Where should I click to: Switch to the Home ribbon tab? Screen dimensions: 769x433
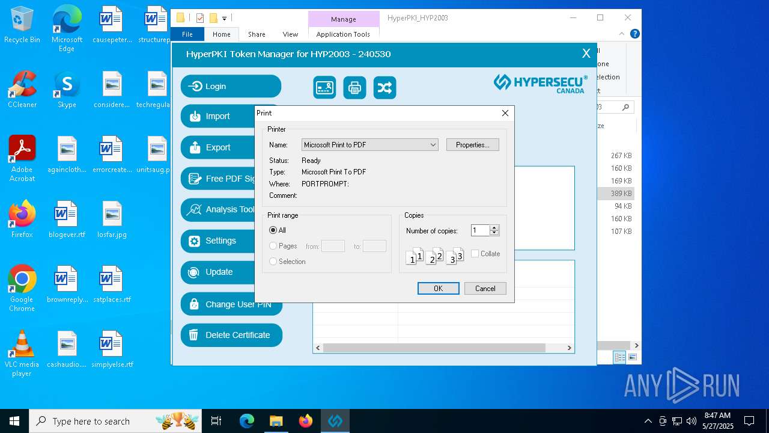click(221, 34)
